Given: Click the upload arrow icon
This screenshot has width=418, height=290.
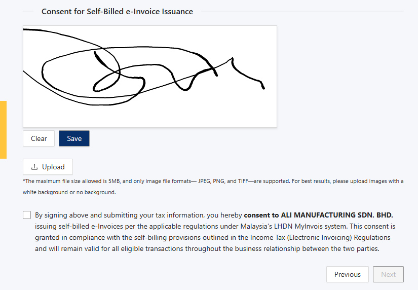Looking at the screenshot, I should (x=34, y=167).
